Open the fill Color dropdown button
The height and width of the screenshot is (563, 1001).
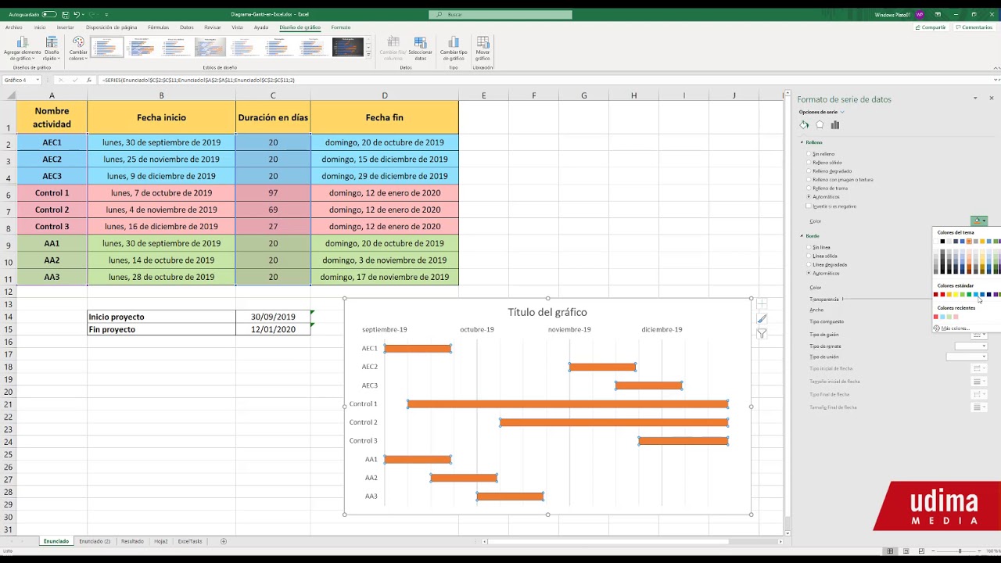[x=978, y=221]
